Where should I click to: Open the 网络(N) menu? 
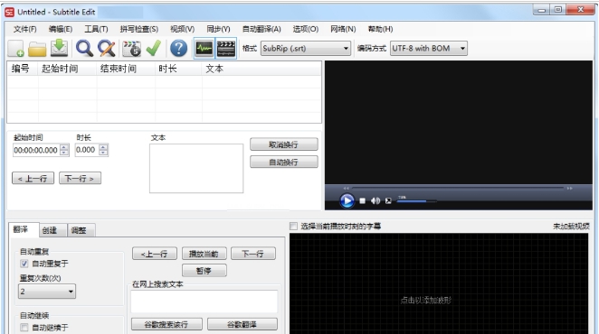[x=343, y=29]
